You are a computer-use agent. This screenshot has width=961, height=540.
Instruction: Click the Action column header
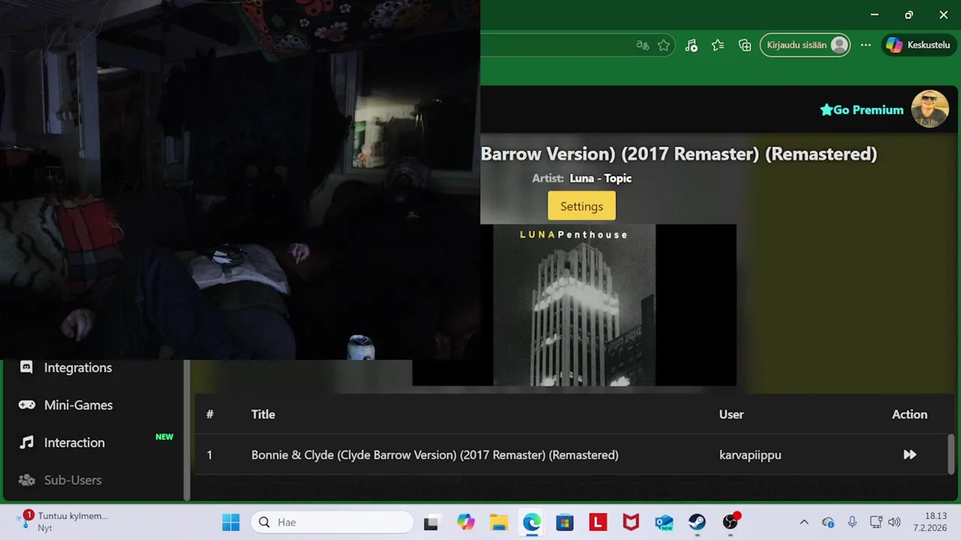pyautogui.click(x=909, y=414)
